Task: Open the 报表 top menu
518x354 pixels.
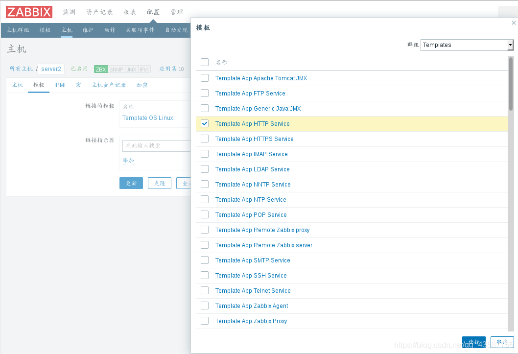Action: 130,12
